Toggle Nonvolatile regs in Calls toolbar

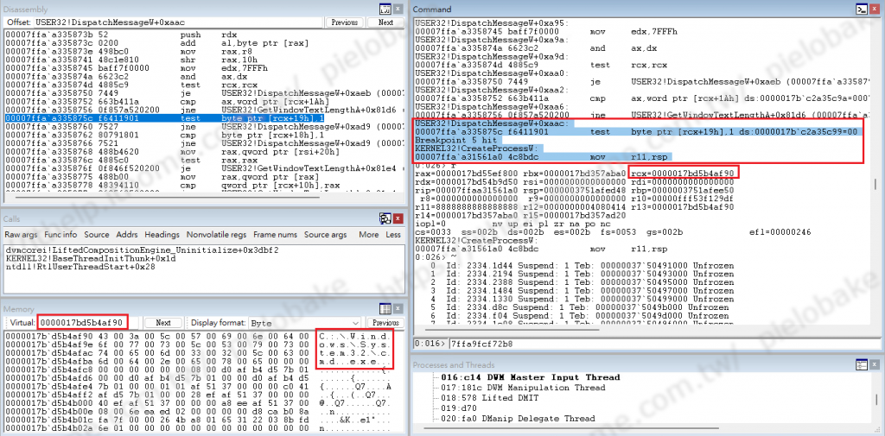[x=216, y=235]
